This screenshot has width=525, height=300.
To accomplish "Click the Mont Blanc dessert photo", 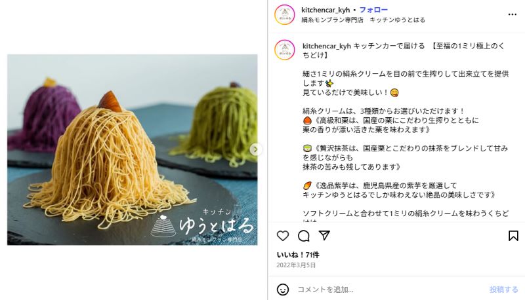I will (133, 149).
